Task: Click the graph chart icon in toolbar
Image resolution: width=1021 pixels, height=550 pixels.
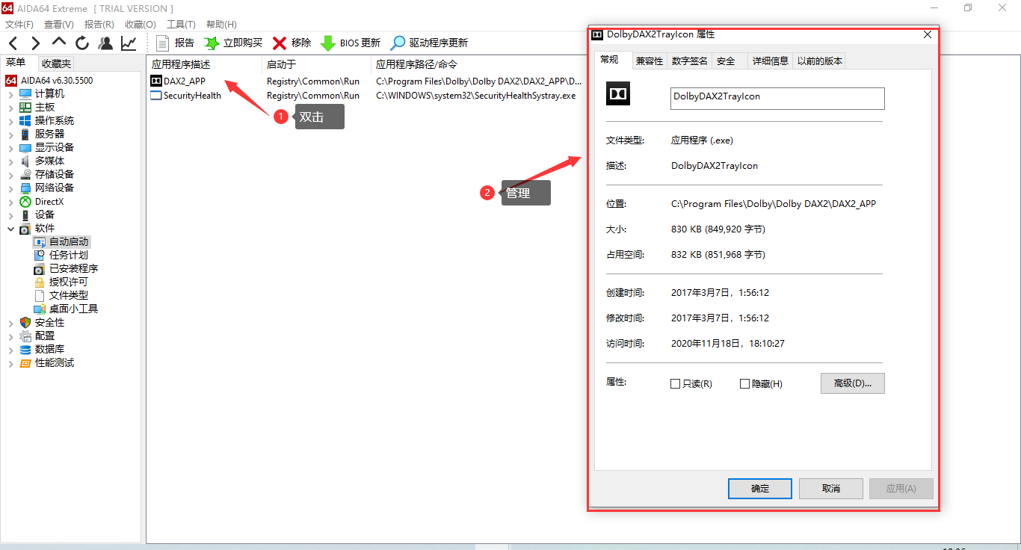Action: (129, 43)
